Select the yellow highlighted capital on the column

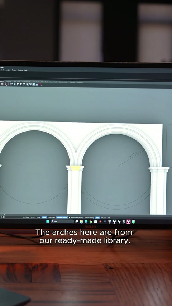point(75,168)
